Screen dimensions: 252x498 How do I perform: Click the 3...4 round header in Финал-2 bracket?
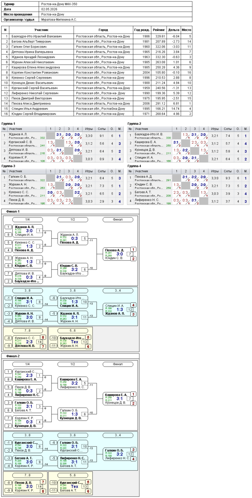click(x=118, y=435)
